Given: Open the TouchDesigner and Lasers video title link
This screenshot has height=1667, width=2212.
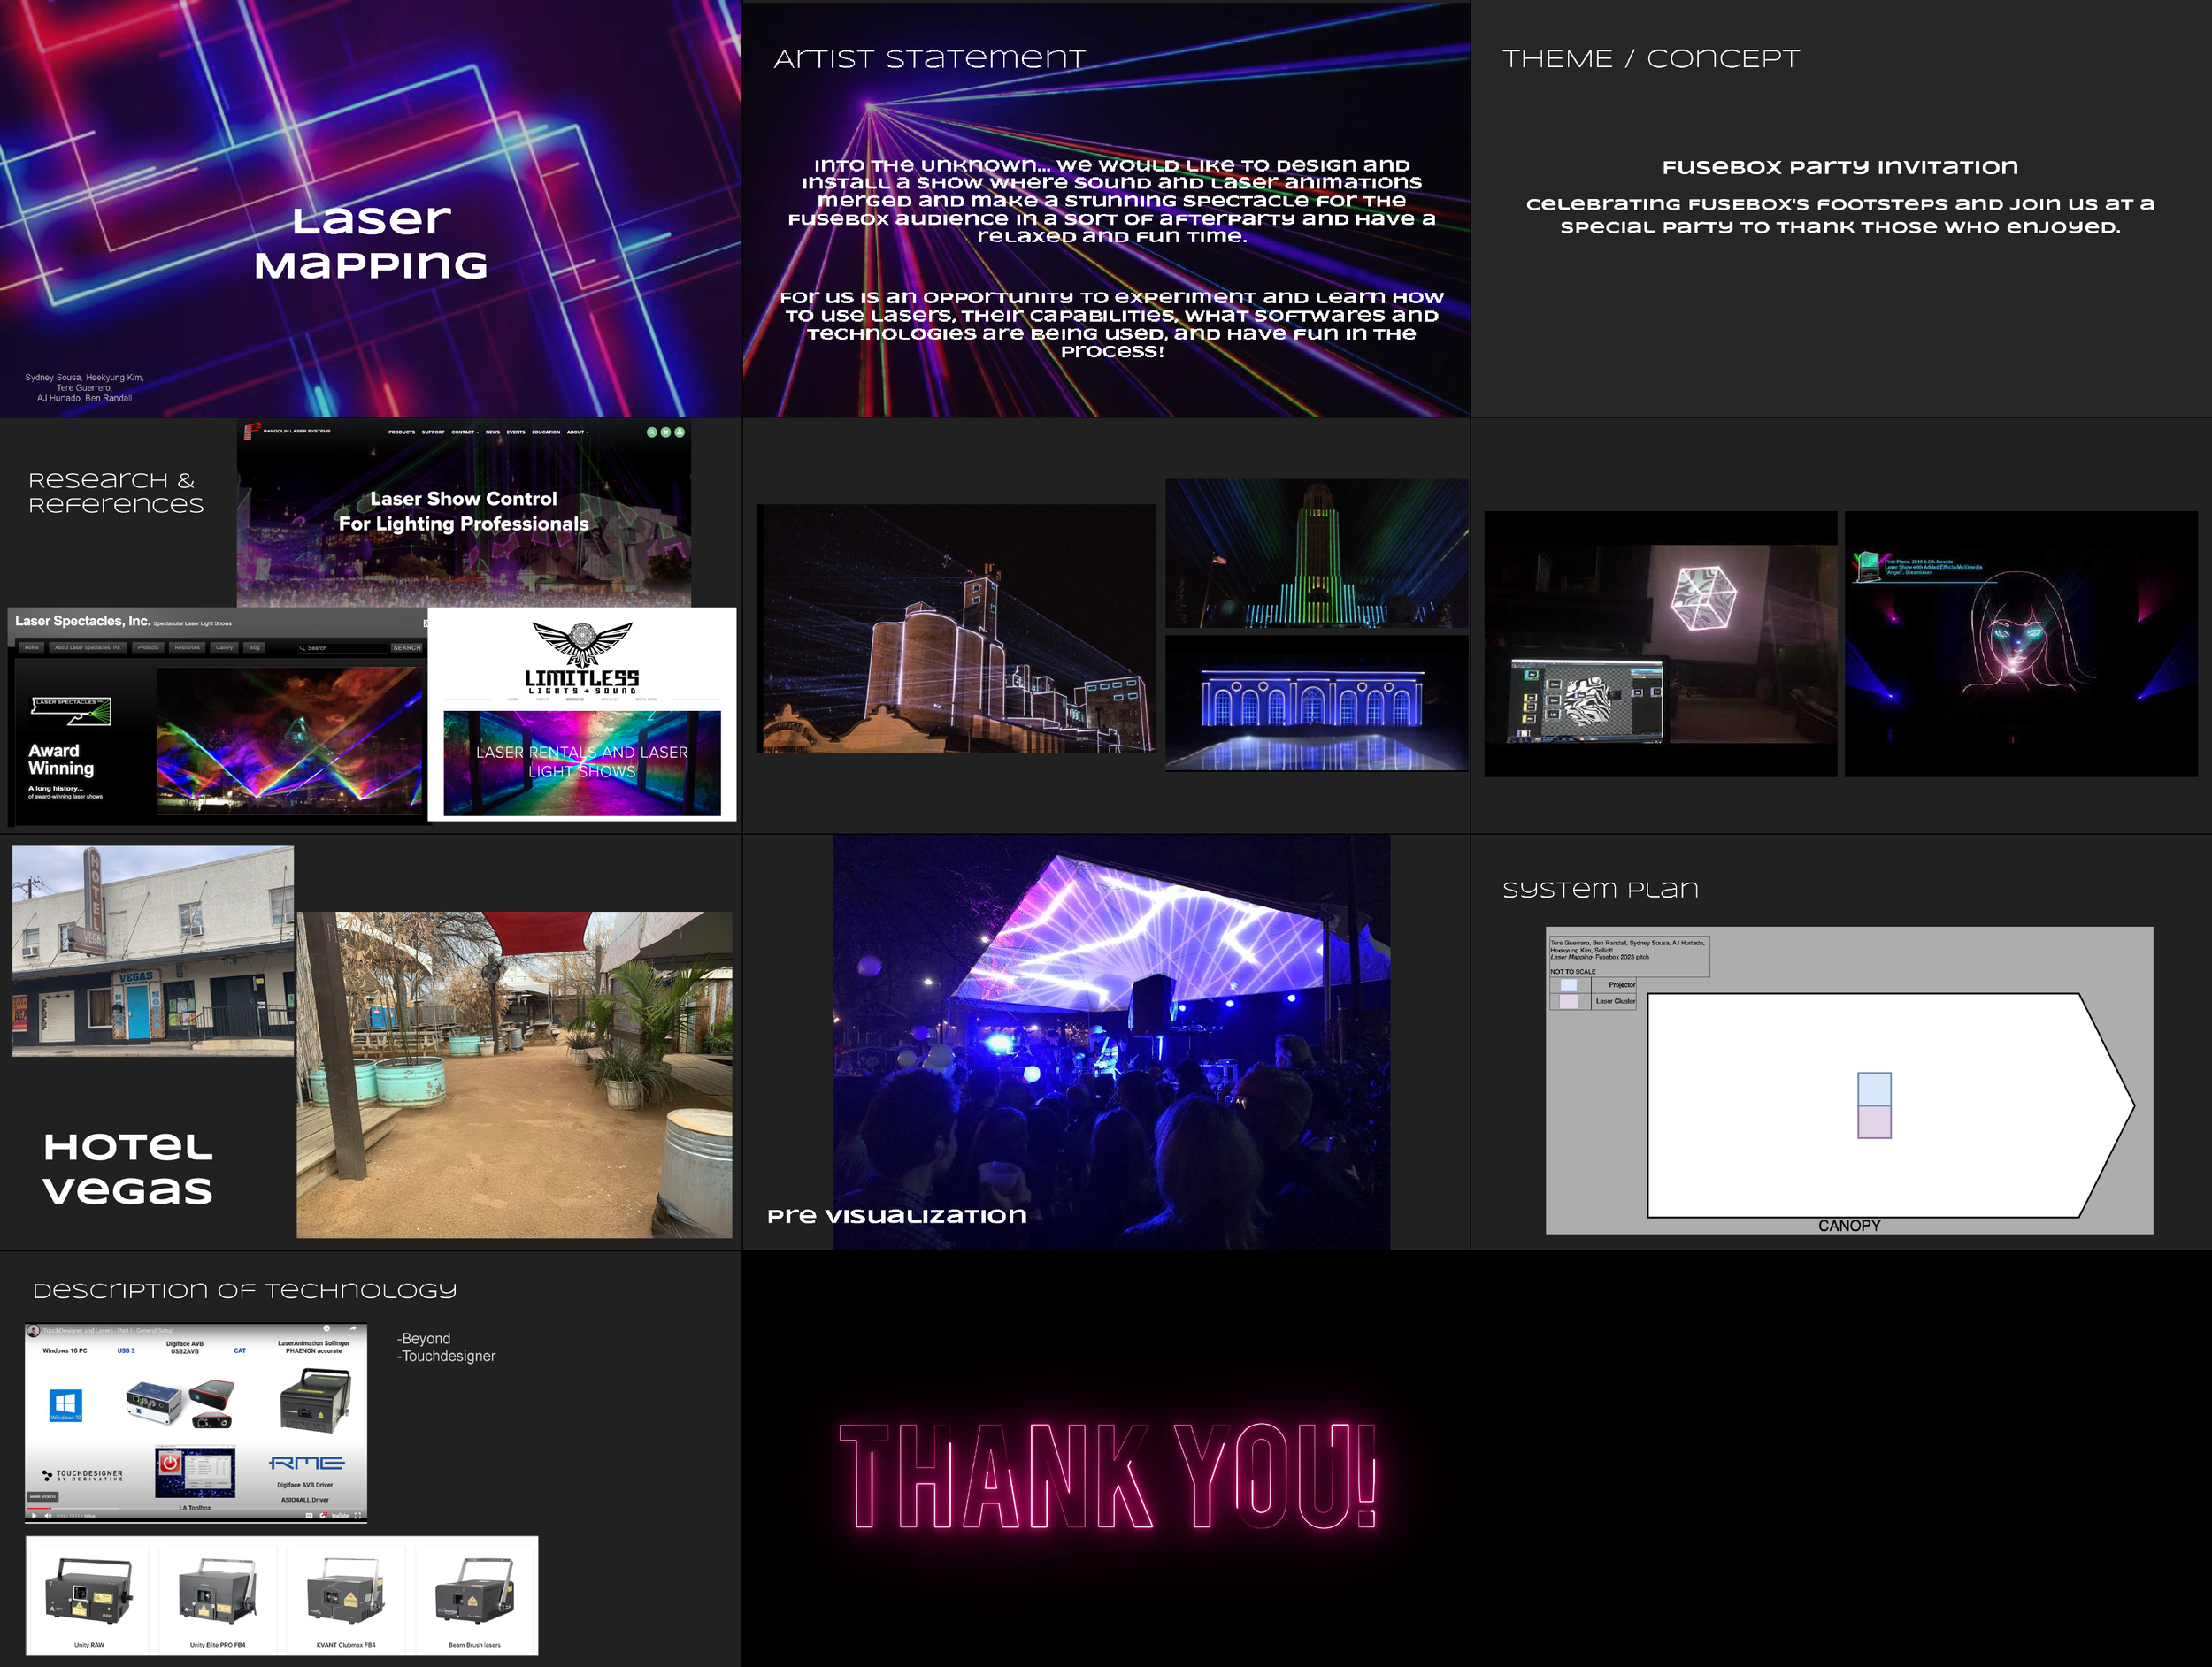Looking at the screenshot, I should 108,1331.
